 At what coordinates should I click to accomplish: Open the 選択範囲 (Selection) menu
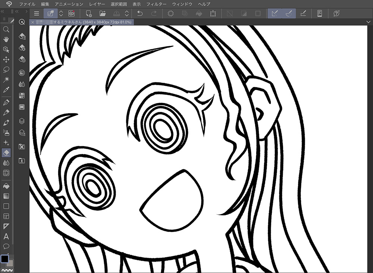tap(119, 4)
